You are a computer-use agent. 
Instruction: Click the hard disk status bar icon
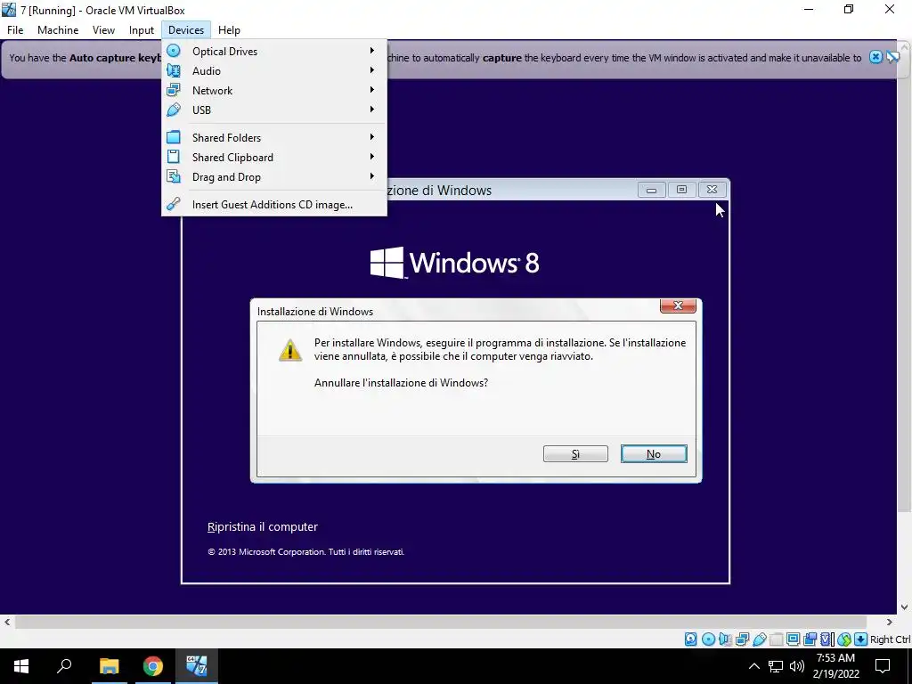[x=690, y=639]
